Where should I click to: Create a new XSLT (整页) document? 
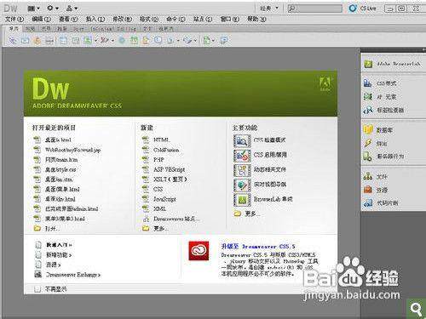(170, 179)
